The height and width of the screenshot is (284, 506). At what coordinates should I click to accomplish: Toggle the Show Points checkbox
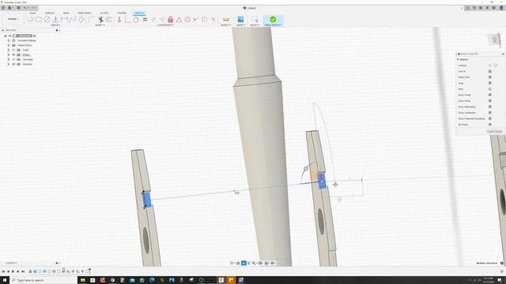[x=490, y=101]
